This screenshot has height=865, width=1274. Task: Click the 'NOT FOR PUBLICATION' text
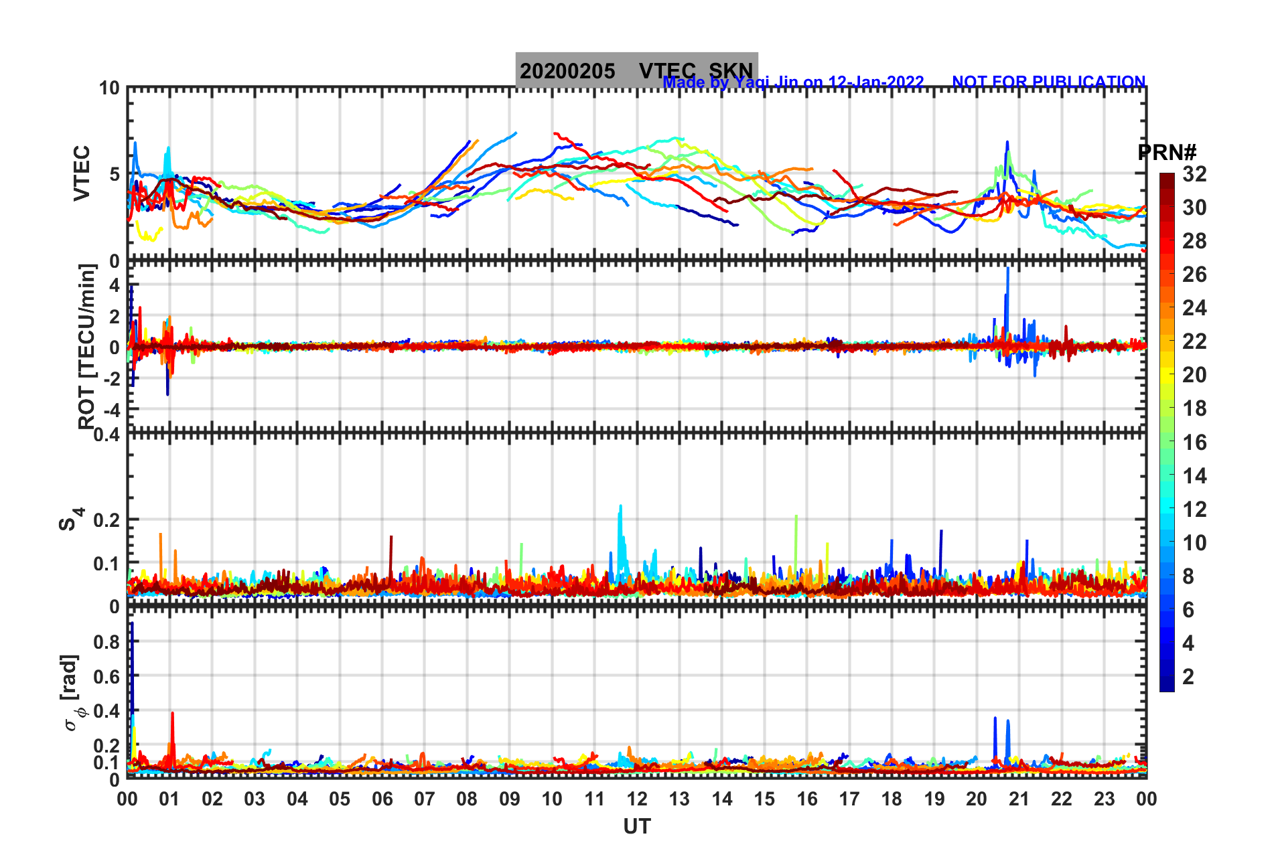1049,82
